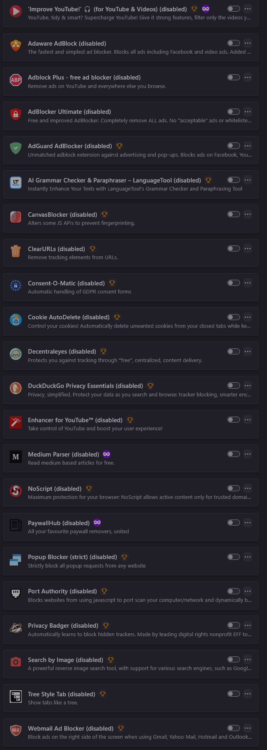The height and width of the screenshot is (750, 267).
Task: Turn on the Cookie AutoDelete toggle
Action: (234, 317)
